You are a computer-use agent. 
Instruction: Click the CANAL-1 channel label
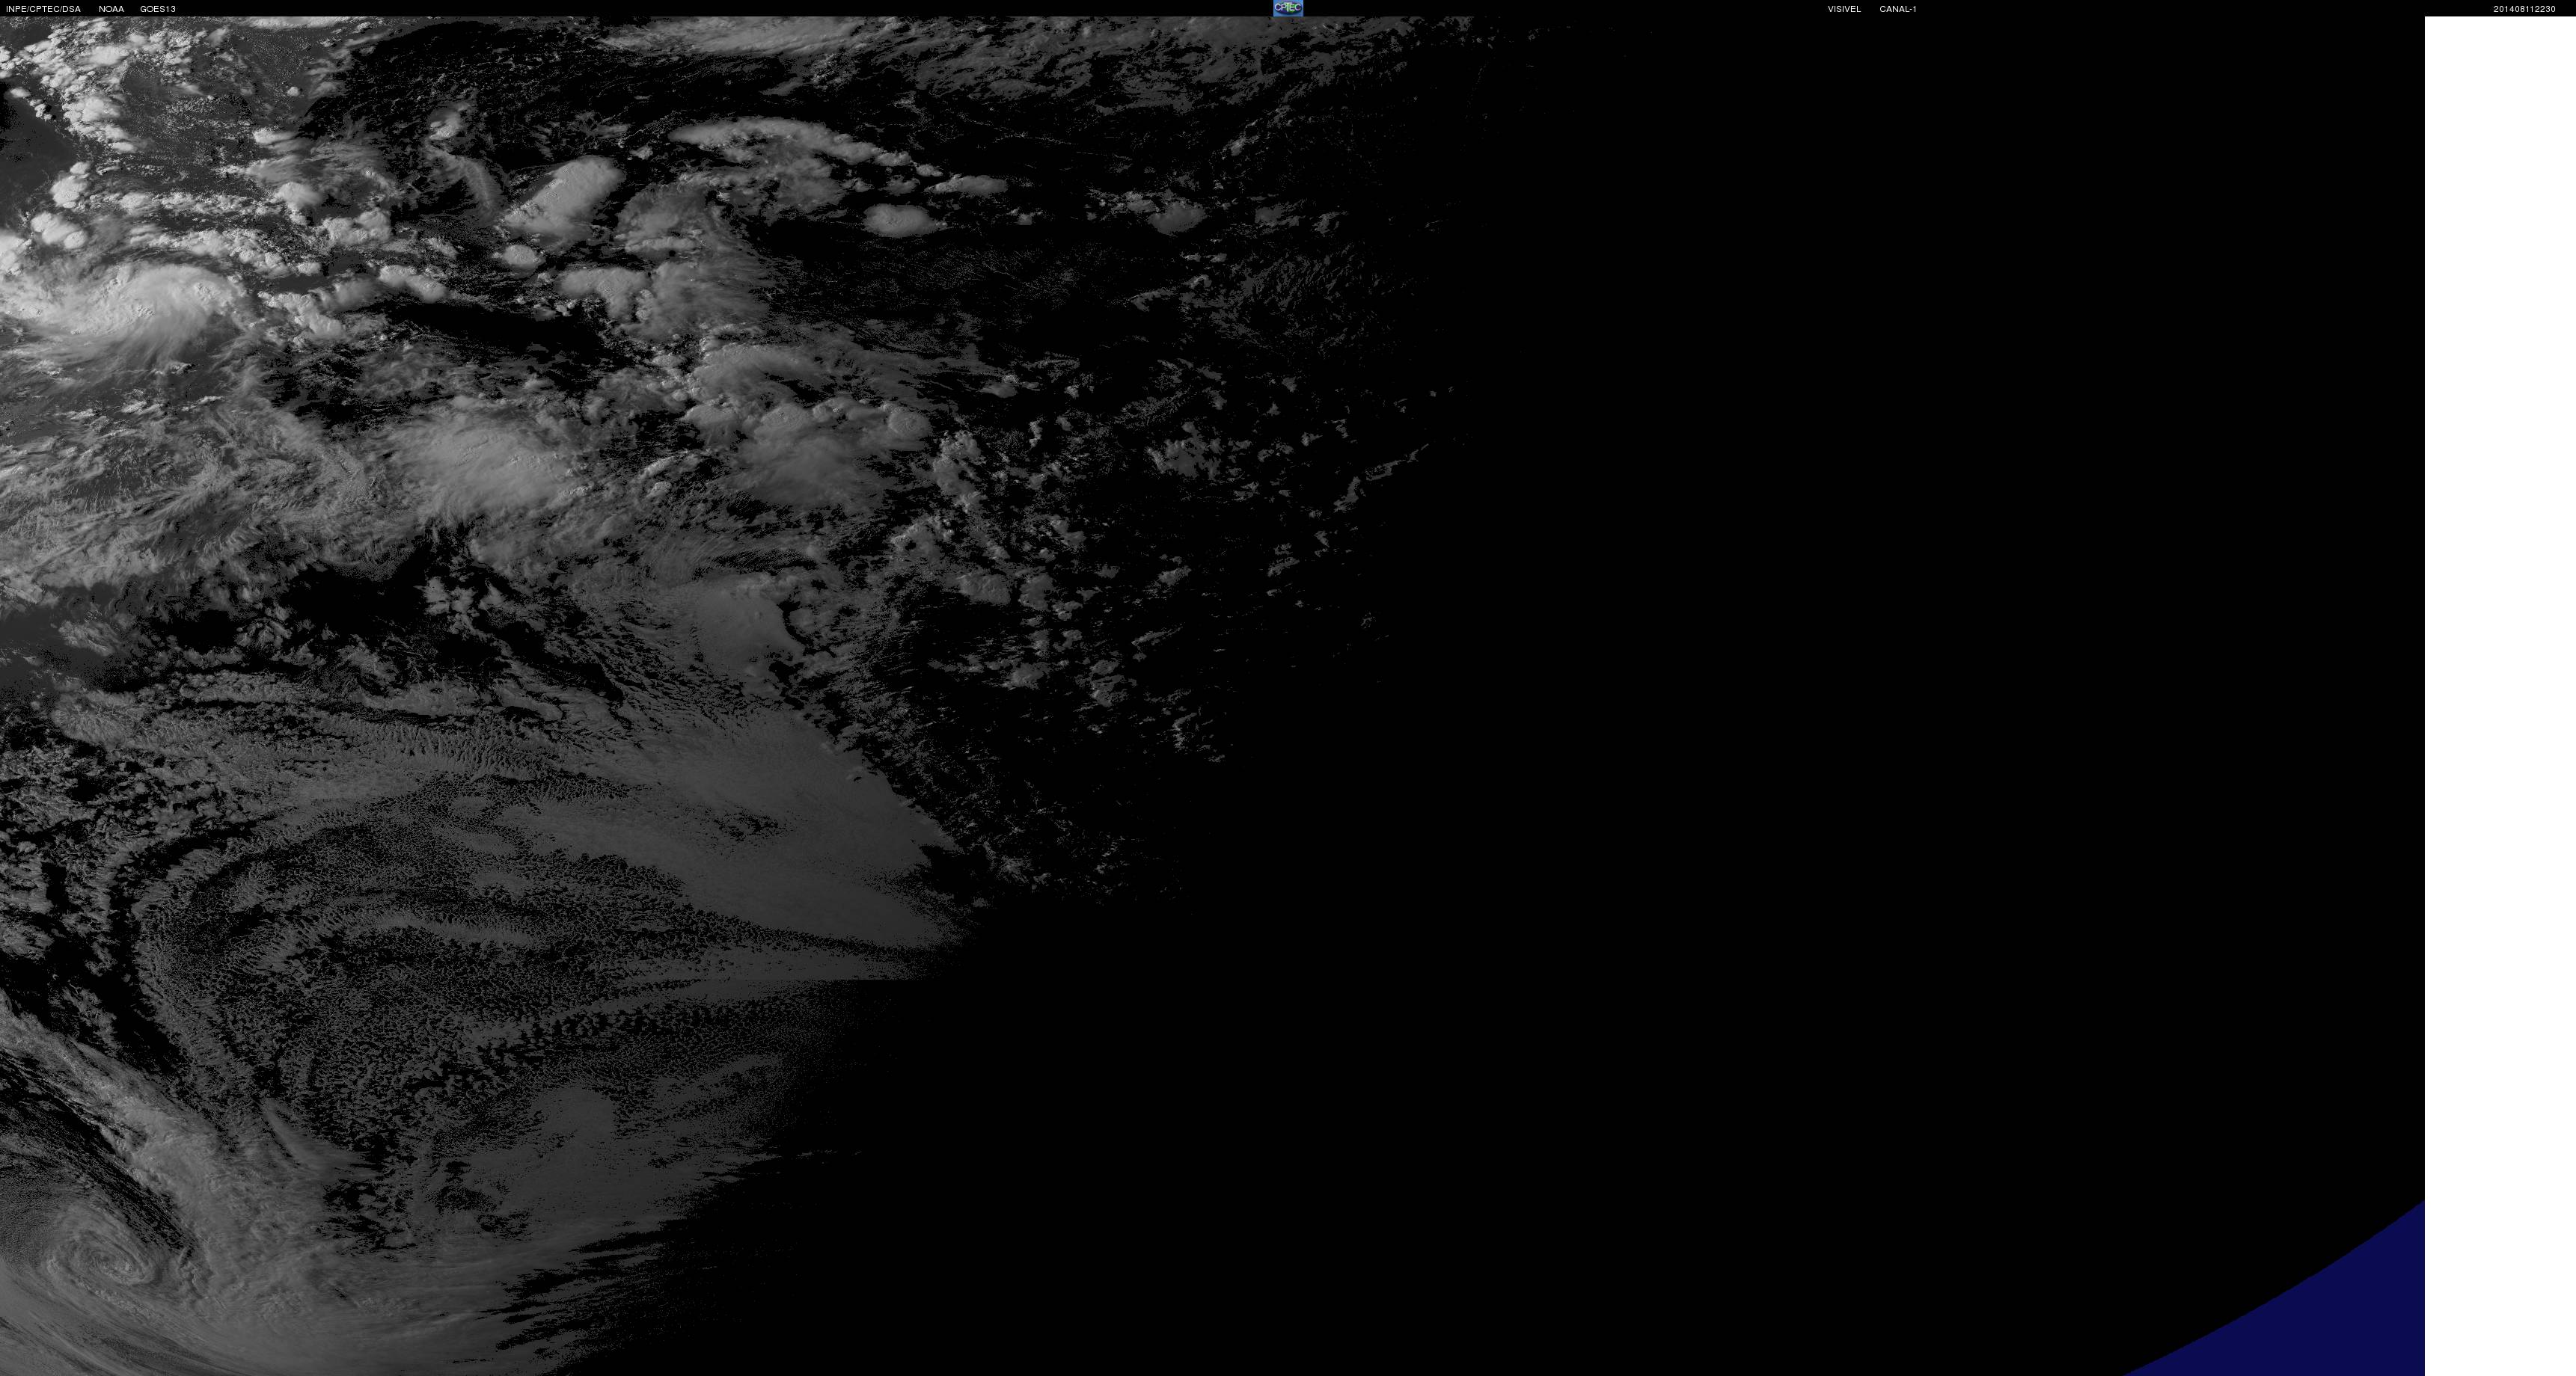(x=1897, y=9)
